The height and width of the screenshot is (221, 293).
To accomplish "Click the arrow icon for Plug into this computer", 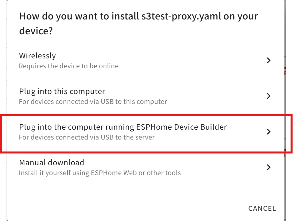I will (x=269, y=96).
